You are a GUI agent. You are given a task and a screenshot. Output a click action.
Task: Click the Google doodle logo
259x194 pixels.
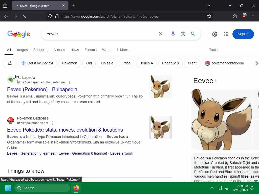click(x=19, y=34)
